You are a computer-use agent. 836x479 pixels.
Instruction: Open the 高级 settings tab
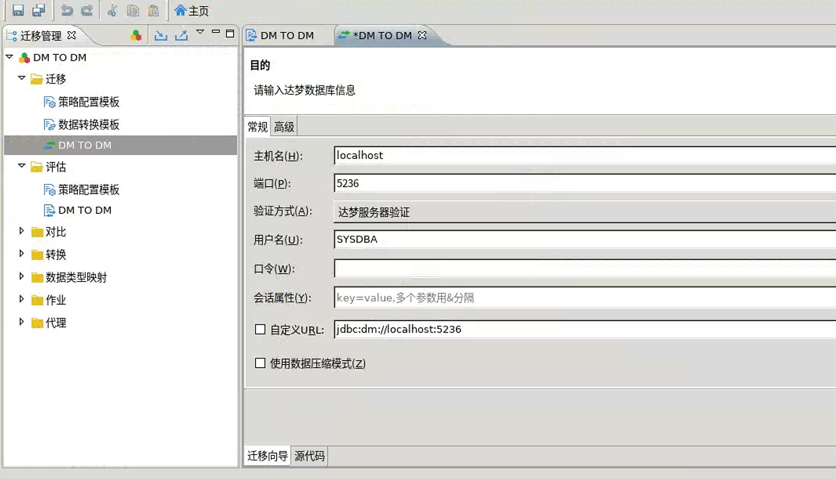click(x=284, y=127)
